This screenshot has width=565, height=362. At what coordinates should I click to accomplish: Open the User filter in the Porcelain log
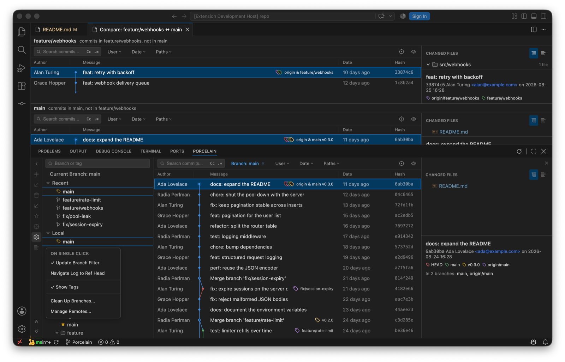pyautogui.click(x=282, y=164)
